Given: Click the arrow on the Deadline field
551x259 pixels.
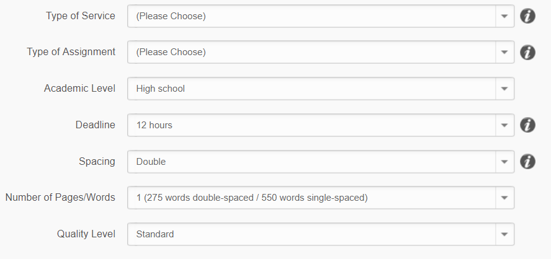Looking at the screenshot, I should coord(504,125).
